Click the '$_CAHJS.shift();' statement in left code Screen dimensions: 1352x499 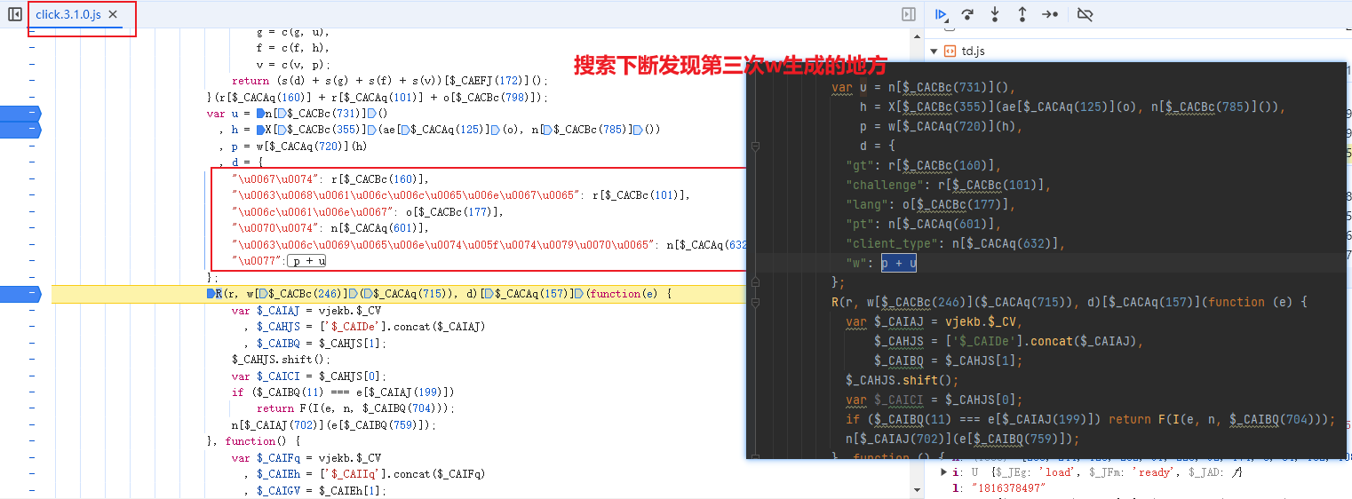tap(281, 359)
